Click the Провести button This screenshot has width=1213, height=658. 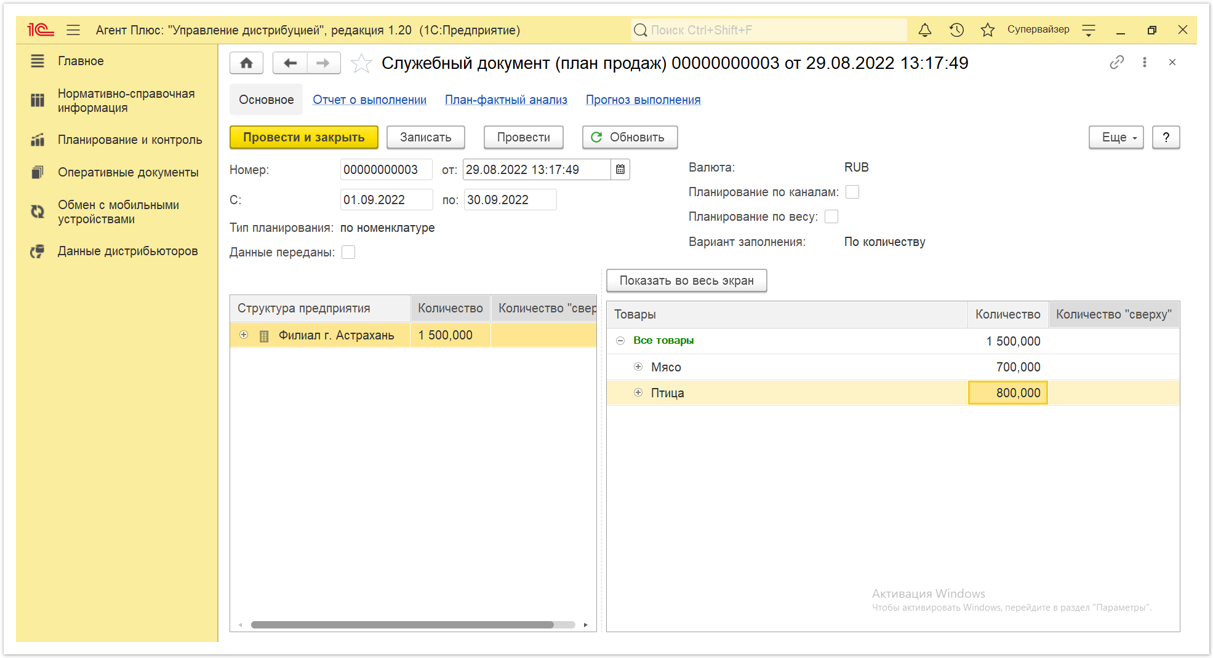click(523, 137)
